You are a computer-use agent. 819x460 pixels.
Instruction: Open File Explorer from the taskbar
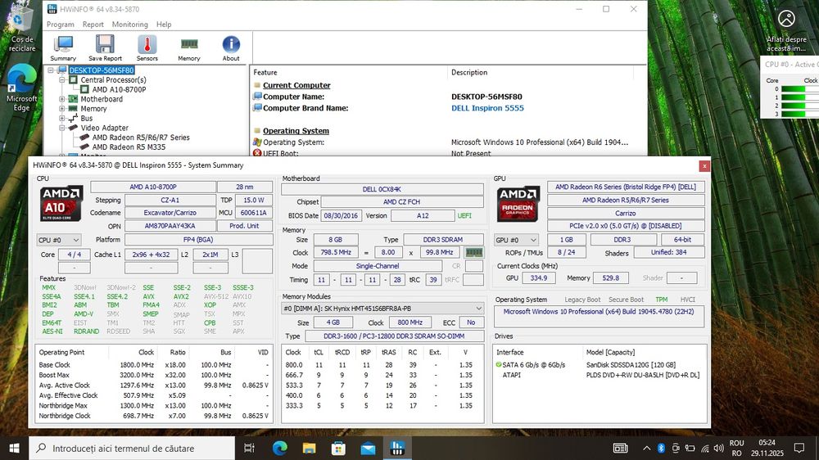tap(310, 448)
